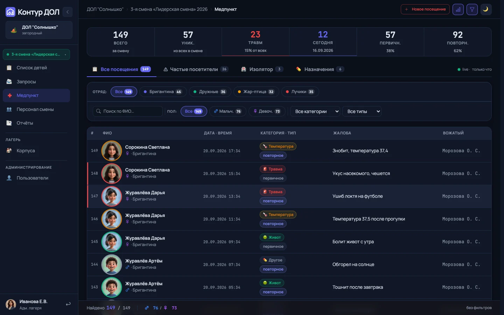Open the Все типы dropdown

[362, 111]
